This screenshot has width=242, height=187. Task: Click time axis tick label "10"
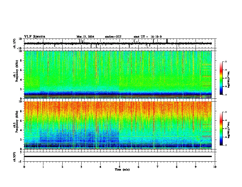[215, 167]
